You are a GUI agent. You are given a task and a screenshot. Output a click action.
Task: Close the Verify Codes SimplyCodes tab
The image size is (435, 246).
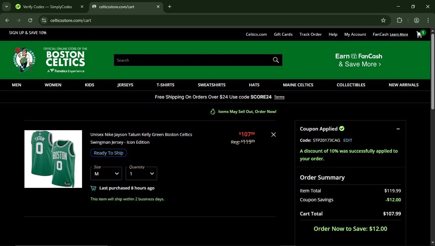[82, 7]
